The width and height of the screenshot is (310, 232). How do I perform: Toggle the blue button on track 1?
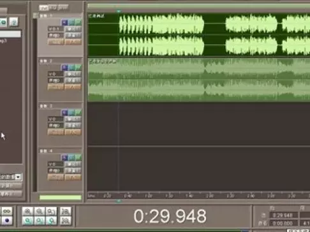[x=64, y=22]
